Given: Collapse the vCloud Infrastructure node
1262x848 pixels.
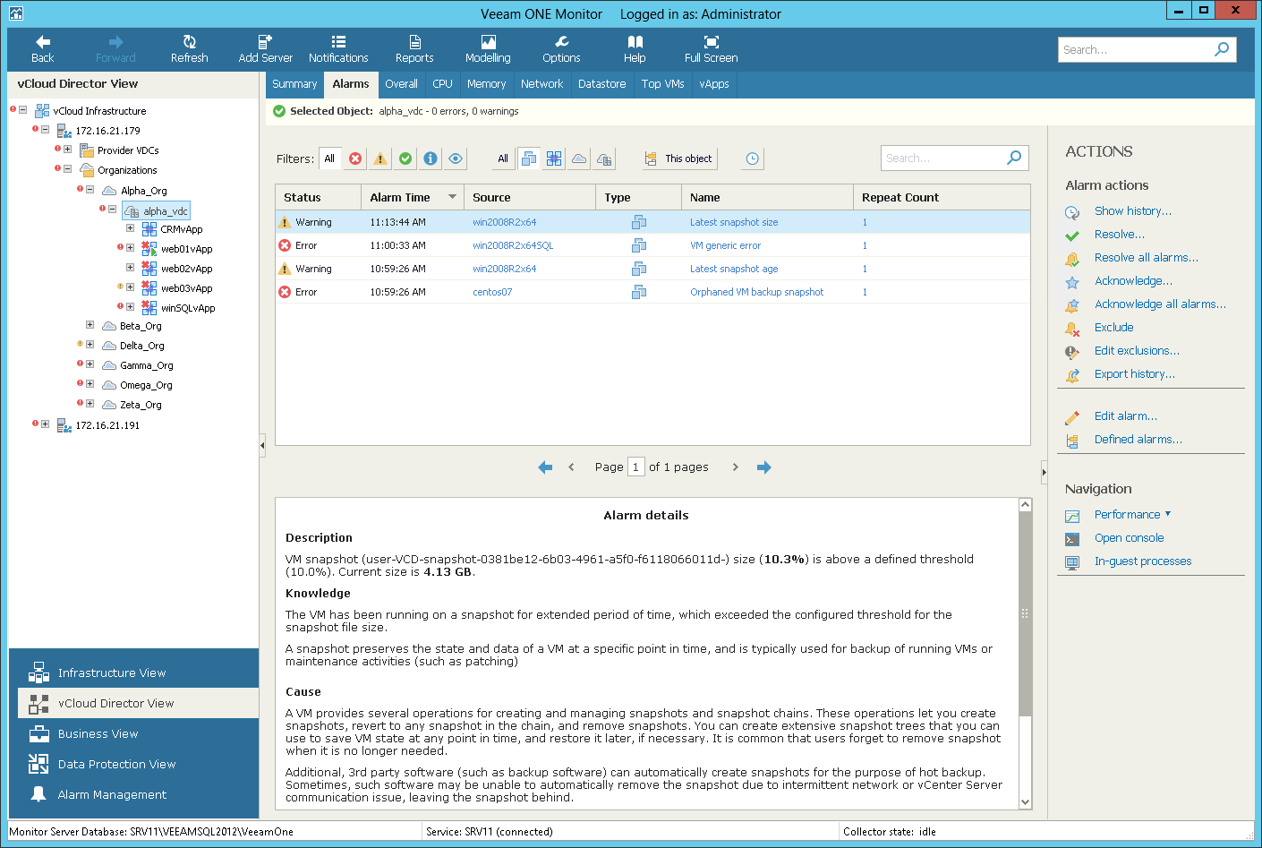Looking at the screenshot, I should click(22, 110).
